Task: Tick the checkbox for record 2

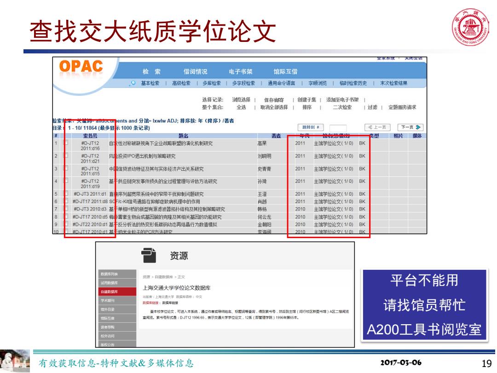Action: [x=66, y=156]
